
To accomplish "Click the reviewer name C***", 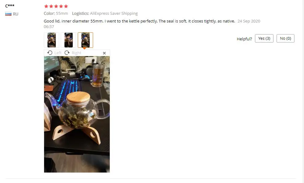I will [10, 6].
